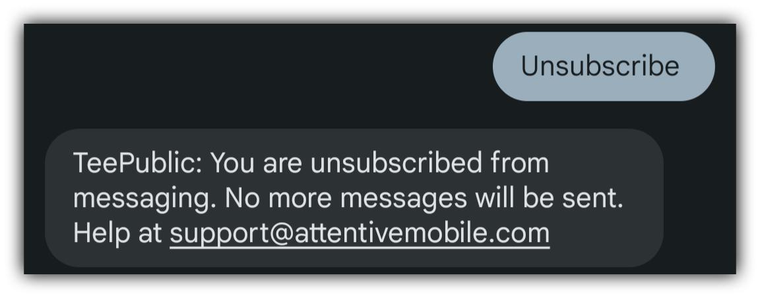This screenshot has height=298, width=760.
Task: Click "No more messages will be sent" sentence
Action: (424, 198)
